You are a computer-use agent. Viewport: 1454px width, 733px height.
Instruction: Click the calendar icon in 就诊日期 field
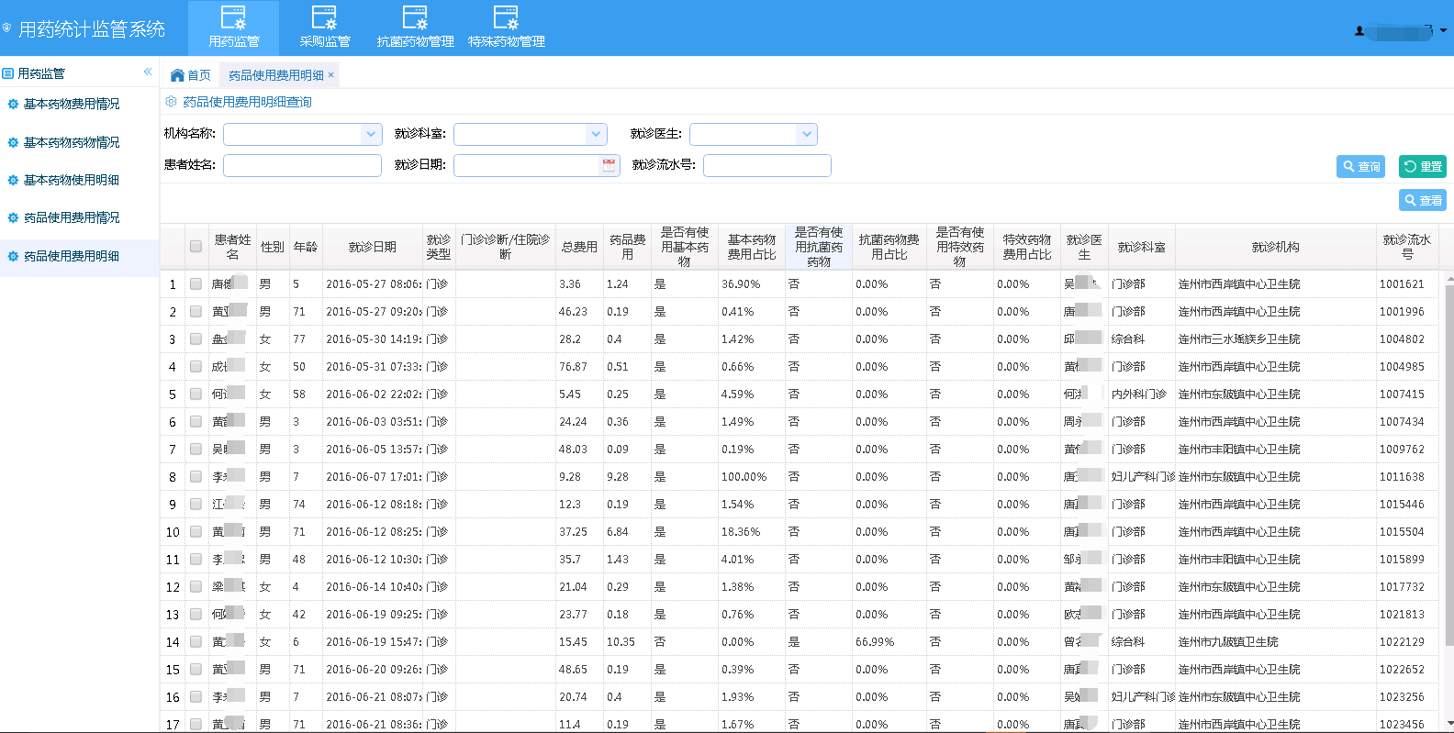[609, 165]
